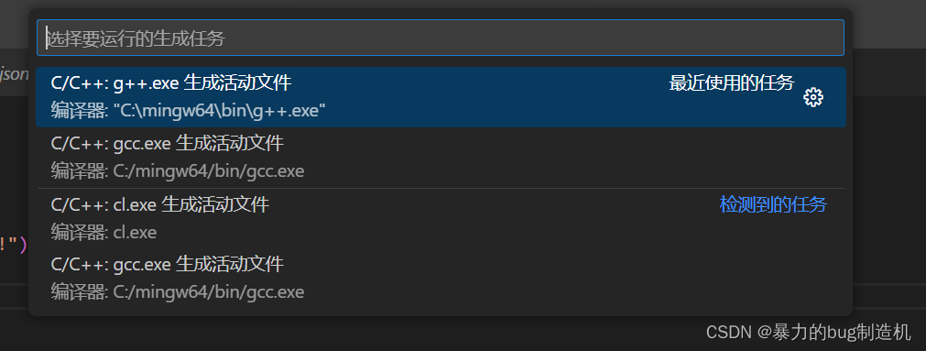Open the gear settings for g++.exe task
The image size is (926, 351).
(x=813, y=97)
